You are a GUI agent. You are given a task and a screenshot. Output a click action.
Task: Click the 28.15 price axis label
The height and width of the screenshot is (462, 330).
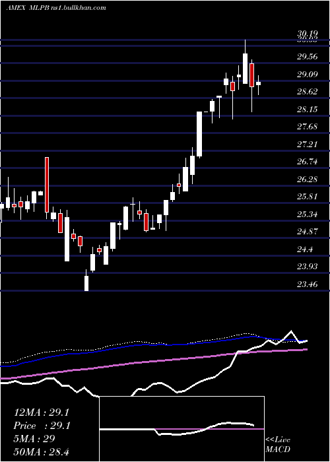pos(308,110)
